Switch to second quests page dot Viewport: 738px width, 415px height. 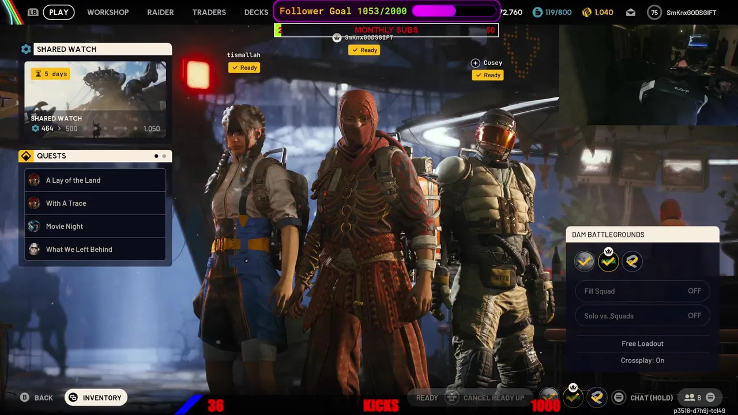164,156
